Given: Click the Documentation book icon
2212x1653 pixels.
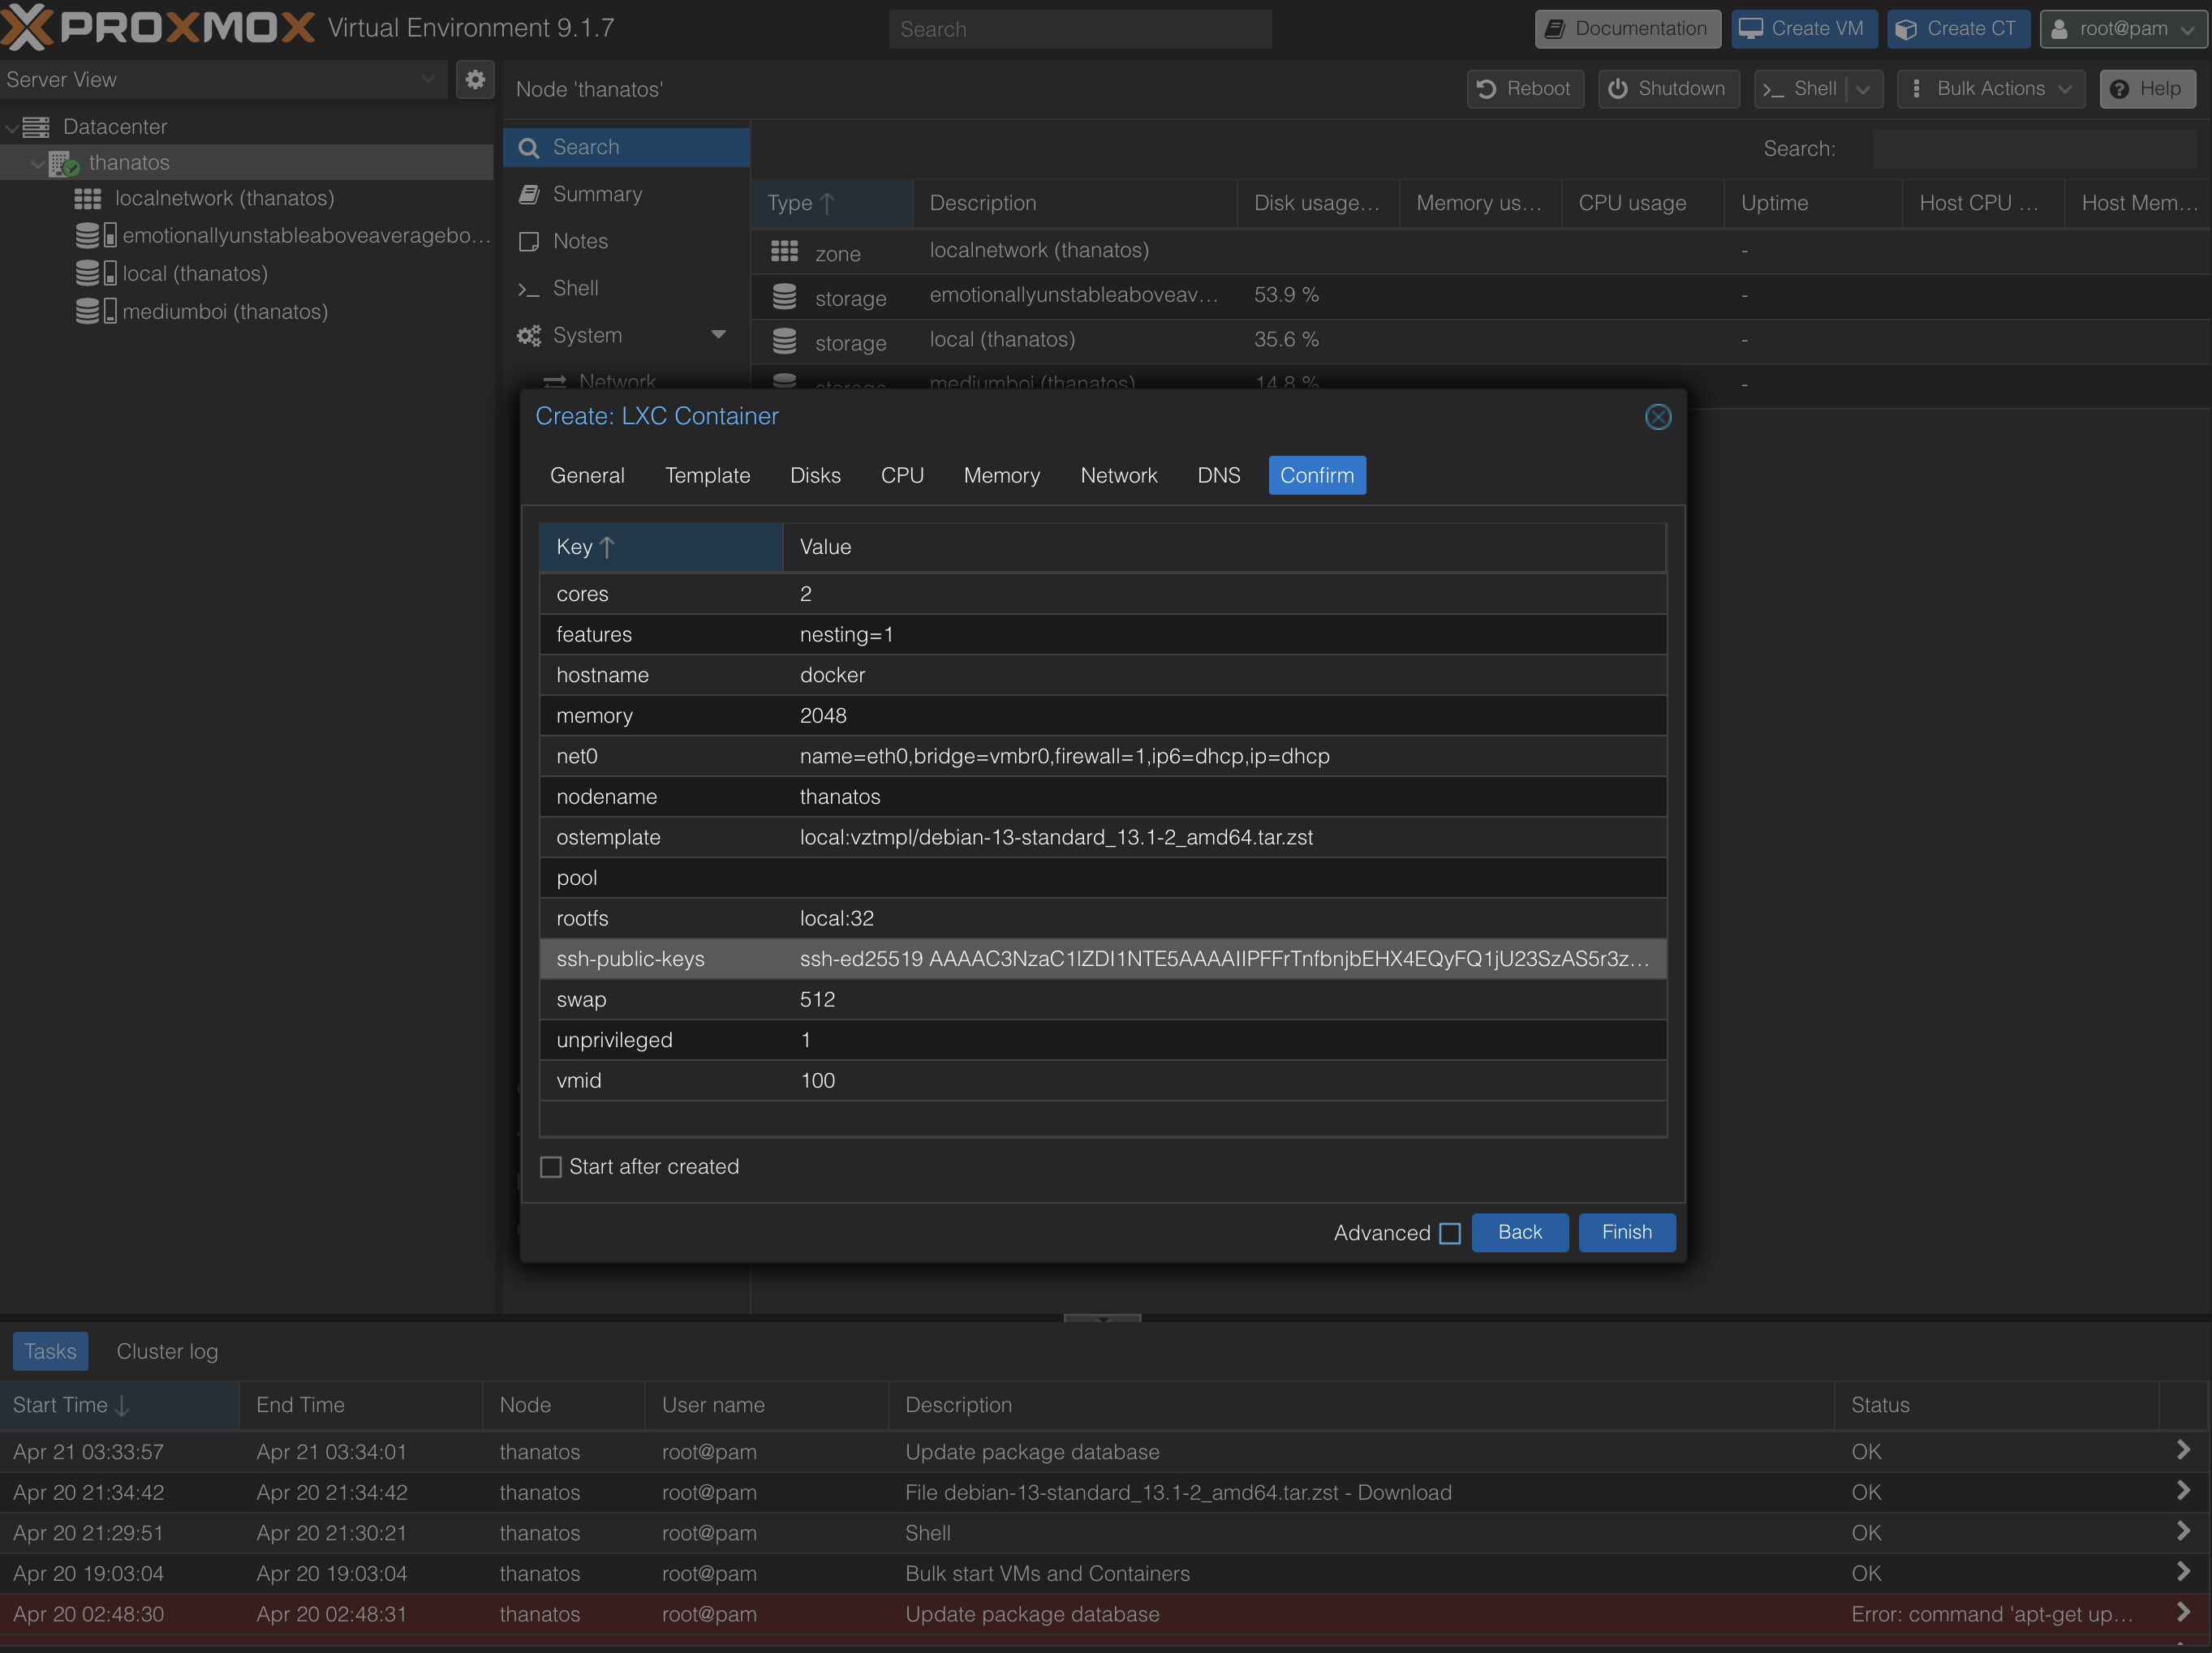Looking at the screenshot, I should point(1555,29).
